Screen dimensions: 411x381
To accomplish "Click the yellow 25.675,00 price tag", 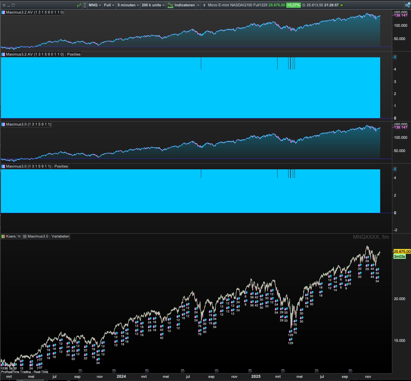I will [x=402, y=251].
